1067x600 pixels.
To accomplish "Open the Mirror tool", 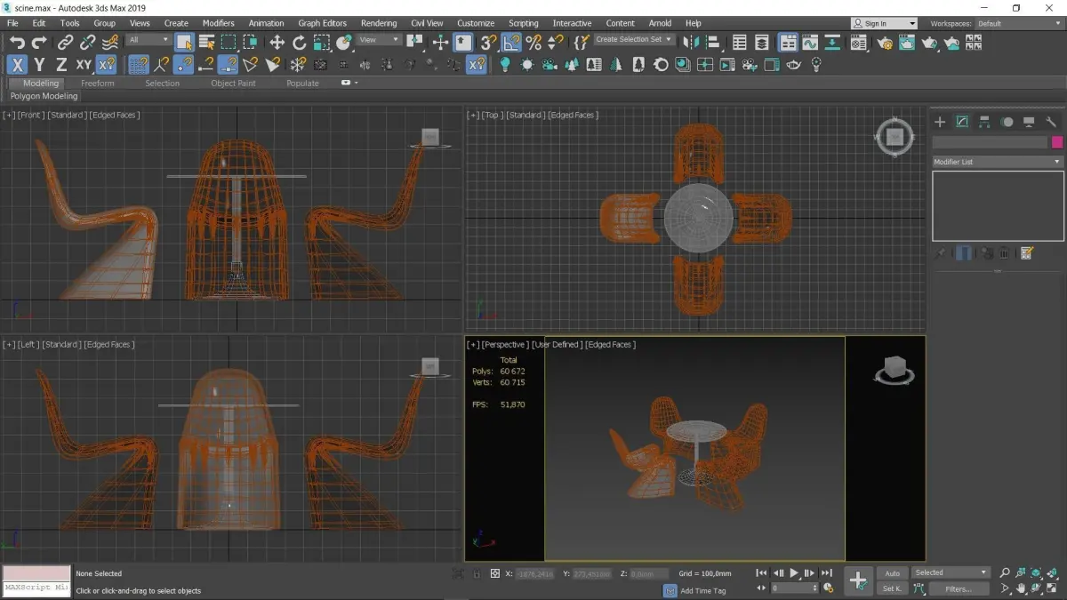I will tap(691, 42).
